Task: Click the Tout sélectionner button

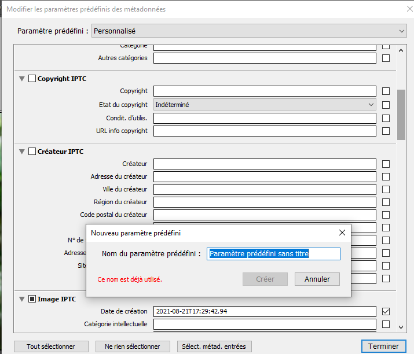Action: [x=51, y=346]
